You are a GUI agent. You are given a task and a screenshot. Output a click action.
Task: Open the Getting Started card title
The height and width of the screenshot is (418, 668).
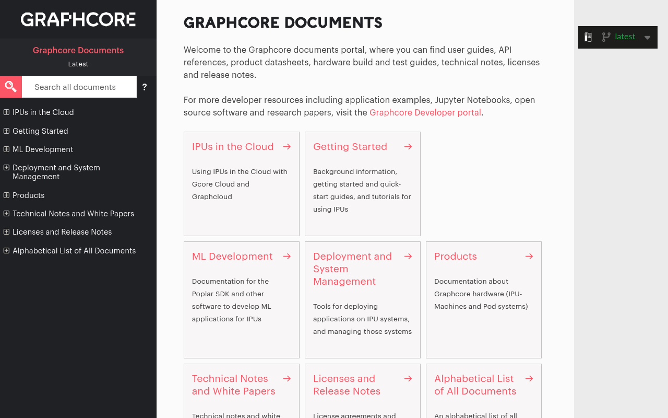click(x=350, y=147)
